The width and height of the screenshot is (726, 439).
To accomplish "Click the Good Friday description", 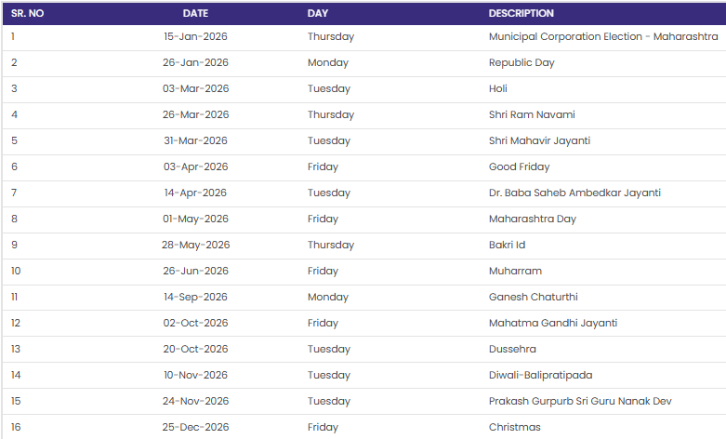I will [519, 166].
